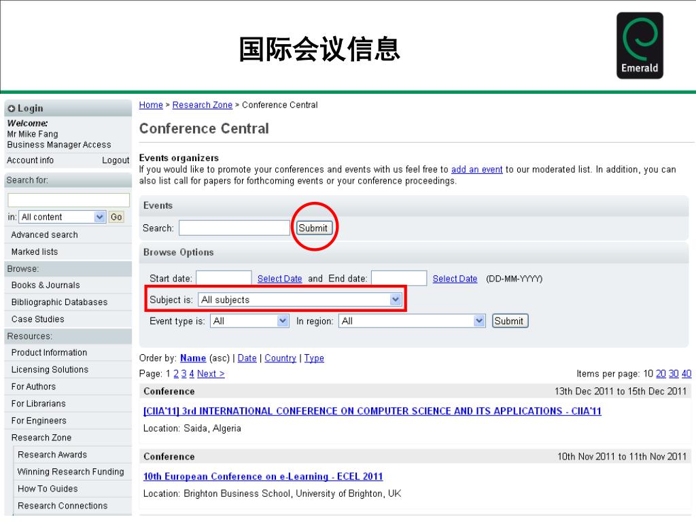
Task: Show 40 items per page
Action: point(686,374)
